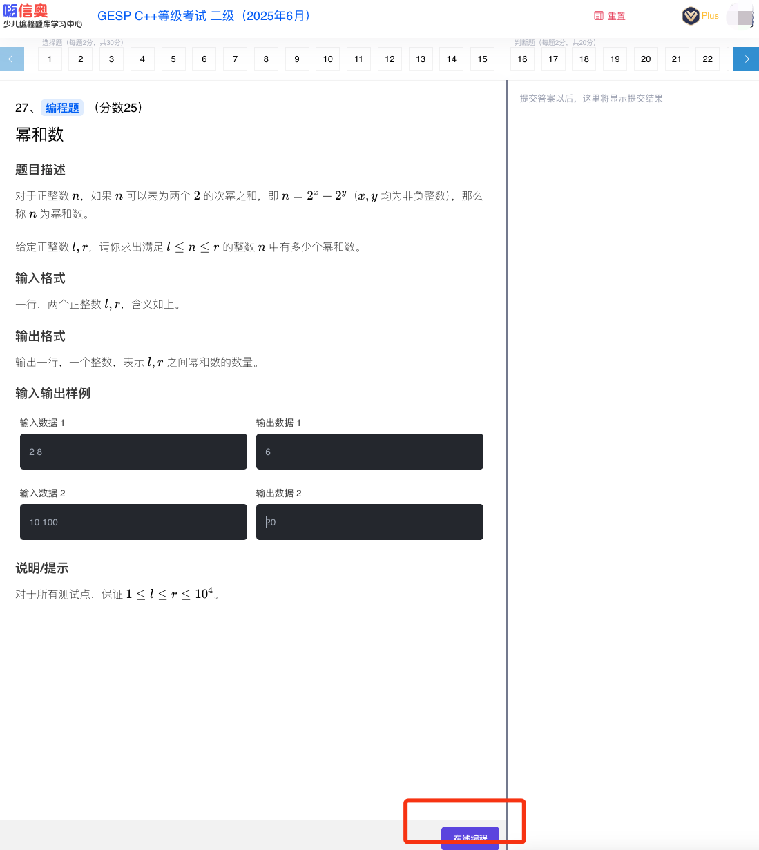Click sample input box containing 2 8

pos(133,452)
